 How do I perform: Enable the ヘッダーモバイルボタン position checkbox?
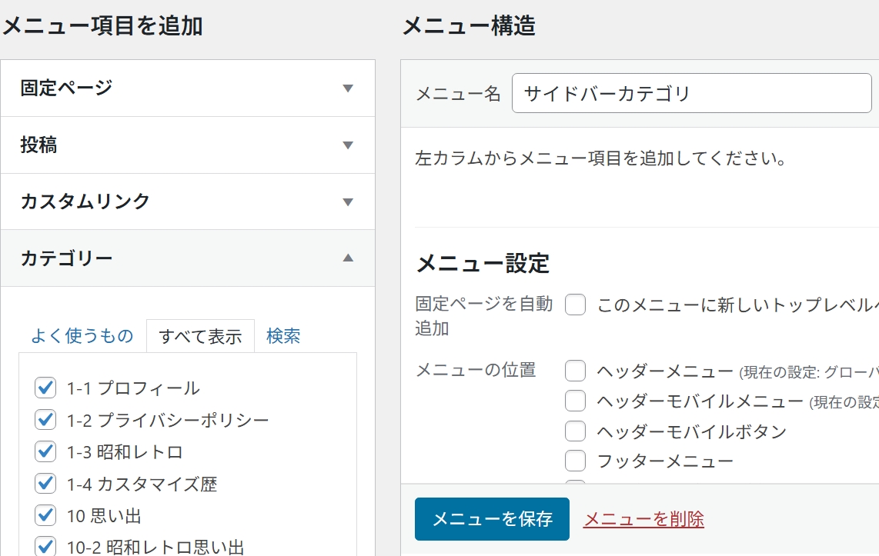tap(574, 431)
